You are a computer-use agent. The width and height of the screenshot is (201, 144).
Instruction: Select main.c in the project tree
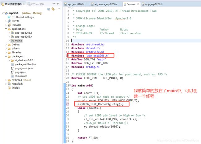[x=19, y=40]
